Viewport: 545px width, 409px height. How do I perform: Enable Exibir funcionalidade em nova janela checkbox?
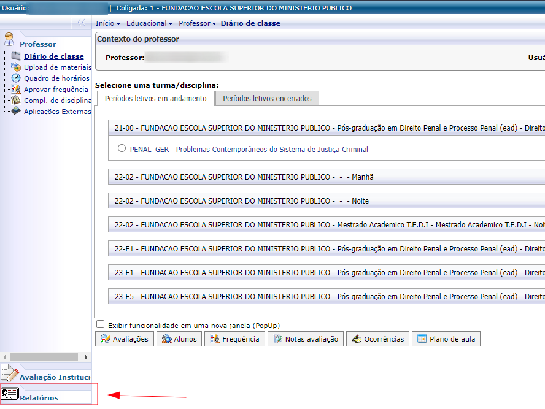click(x=101, y=324)
